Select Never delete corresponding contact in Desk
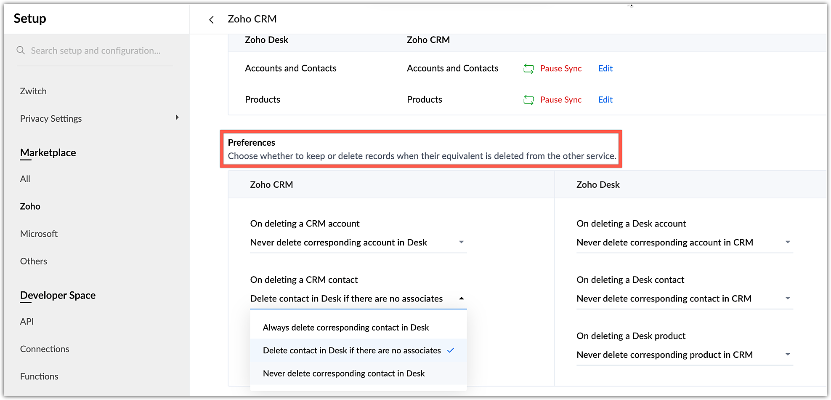Image resolution: width=831 pixels, height=400 pixels. pos(343,373)
